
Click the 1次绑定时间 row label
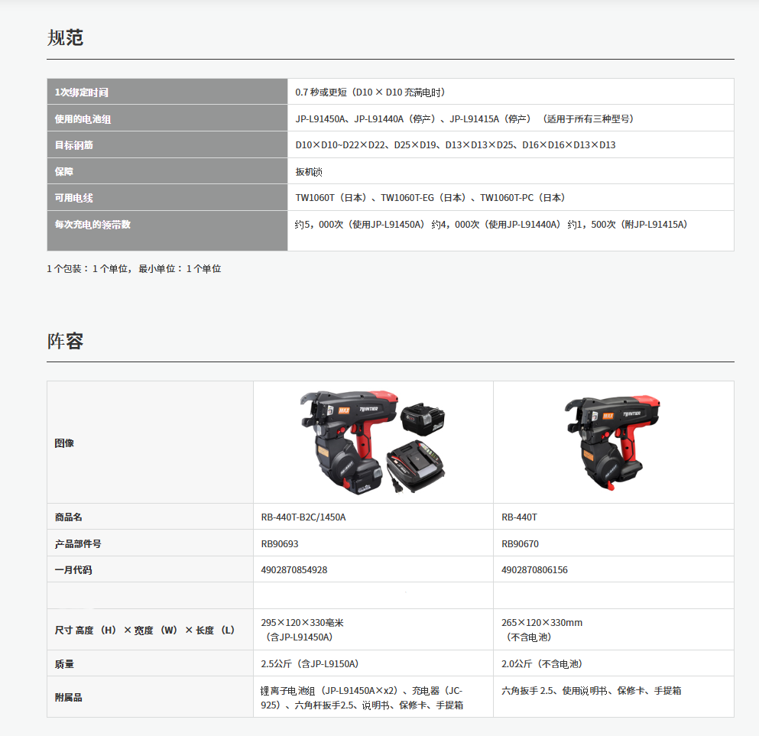pos(82,92)
